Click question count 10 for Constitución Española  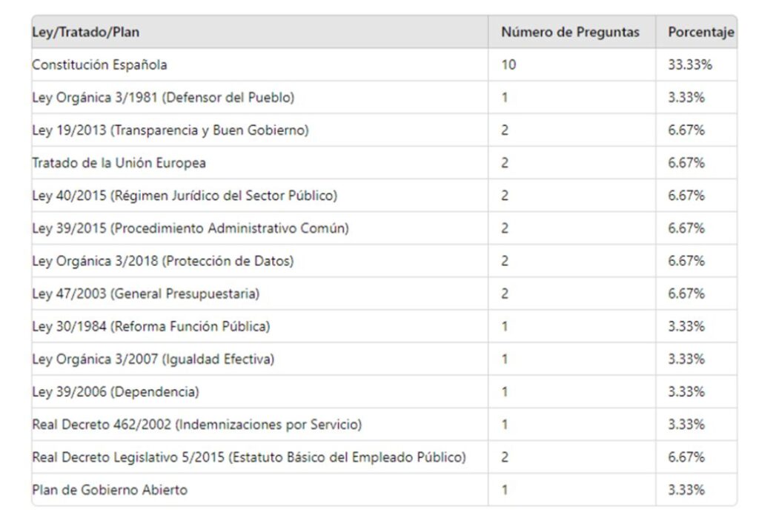coord(508,65)
